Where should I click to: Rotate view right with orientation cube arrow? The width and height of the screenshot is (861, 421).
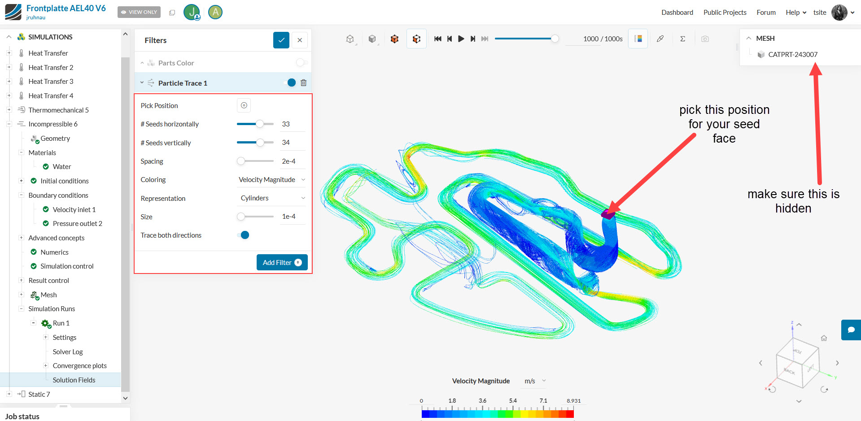tap(837, 363)
